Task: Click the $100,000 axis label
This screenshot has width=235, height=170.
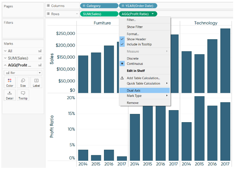Action: (66, 69)
